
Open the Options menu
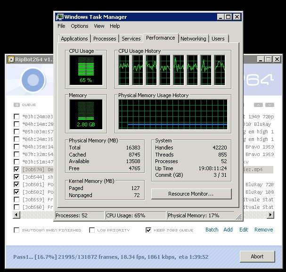[80, 26]
